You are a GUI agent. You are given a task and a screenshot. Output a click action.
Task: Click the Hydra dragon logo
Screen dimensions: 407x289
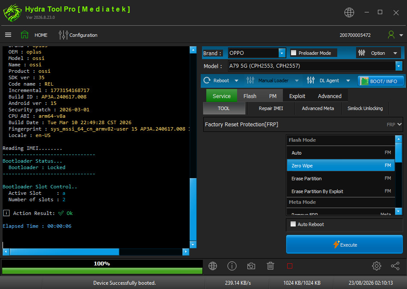pyautogui.click(x=12, y=12)
